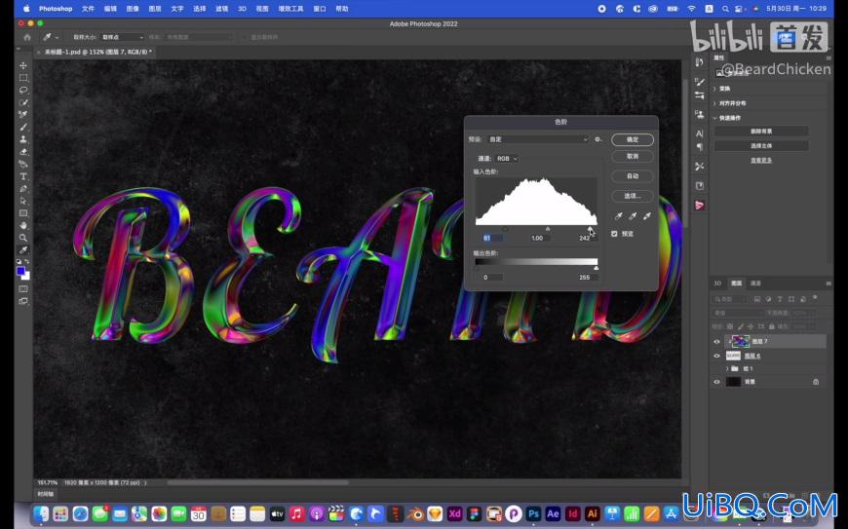This screenshot has height=529, width=848.
Task: Select the Lasso tool
Action: pos(23,90)
